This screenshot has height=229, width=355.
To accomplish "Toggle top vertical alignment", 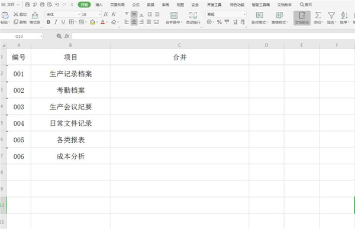I will (x=127, y=14).
